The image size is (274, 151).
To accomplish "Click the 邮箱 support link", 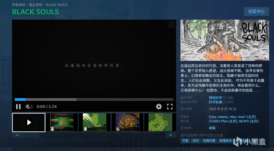I will (x=212, y=128).
